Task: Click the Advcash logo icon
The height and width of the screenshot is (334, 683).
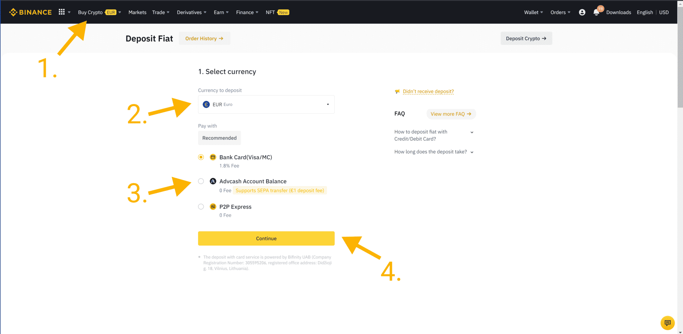Action: 213,181
